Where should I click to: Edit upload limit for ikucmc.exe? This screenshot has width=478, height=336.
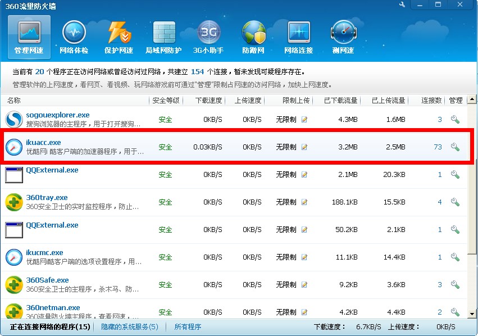click(304, 257)
